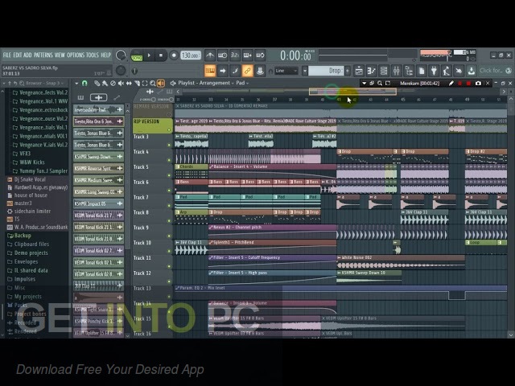Mute Track 4 with its green light
Viewport: 515px width, 386px height.
point(169,160)
